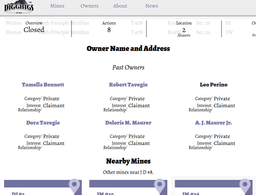
Task: Click the Interest Relationship help mark under Robert Tavegie
Action: [127, 109]
